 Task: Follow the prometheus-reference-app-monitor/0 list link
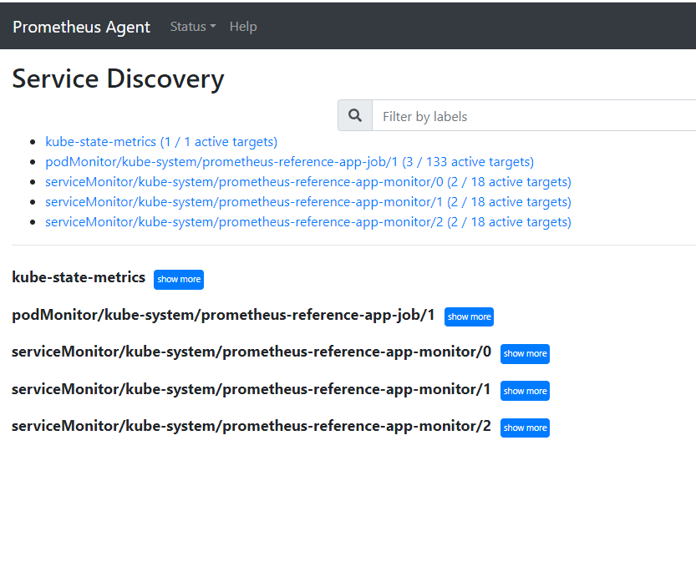tap(308, 182)
